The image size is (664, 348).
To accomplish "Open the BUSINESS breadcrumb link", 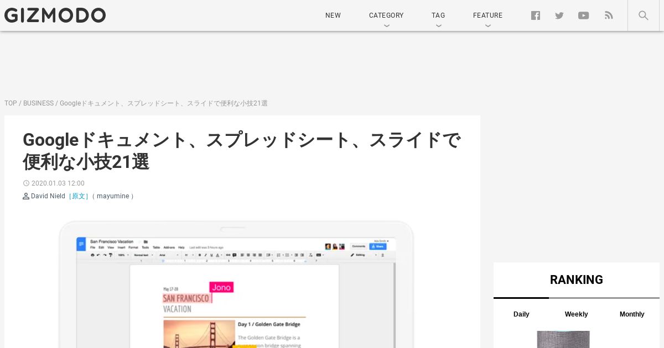I will click(38, 103).
